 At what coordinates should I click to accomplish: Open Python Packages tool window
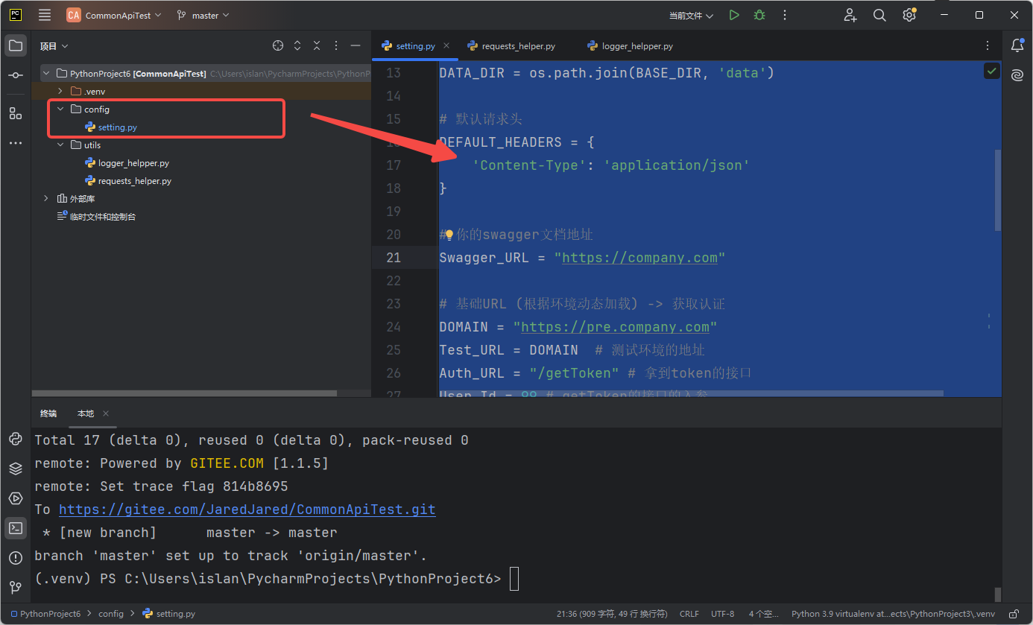point(16,439)
